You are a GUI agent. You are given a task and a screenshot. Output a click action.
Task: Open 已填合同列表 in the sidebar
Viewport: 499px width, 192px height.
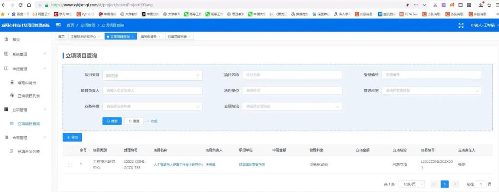tap(29, 151)
